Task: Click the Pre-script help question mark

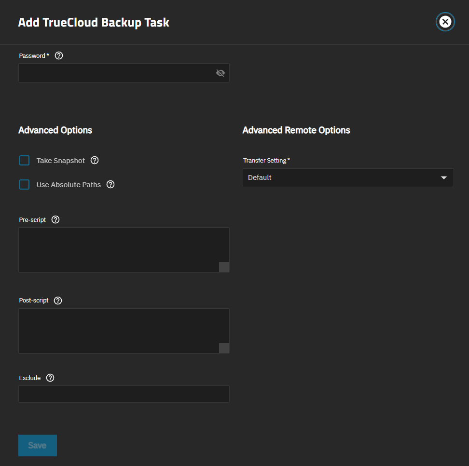Action: coord(55,219)
